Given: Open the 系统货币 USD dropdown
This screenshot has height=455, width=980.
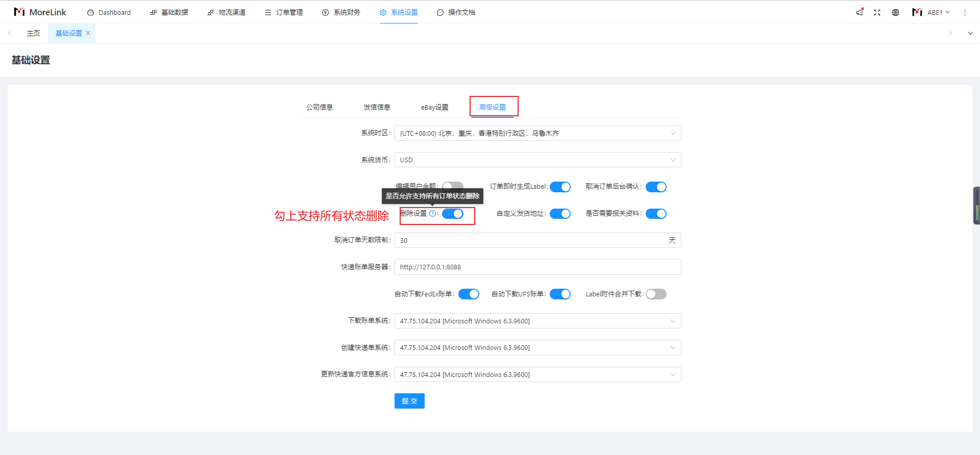Looking at the screenshot, I should (x=537, y=160).
